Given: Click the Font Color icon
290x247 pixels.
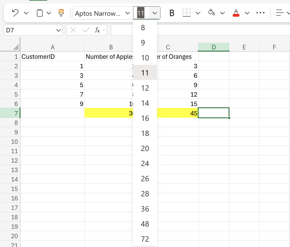Looking at the screenshot, I should coord(236,13).
